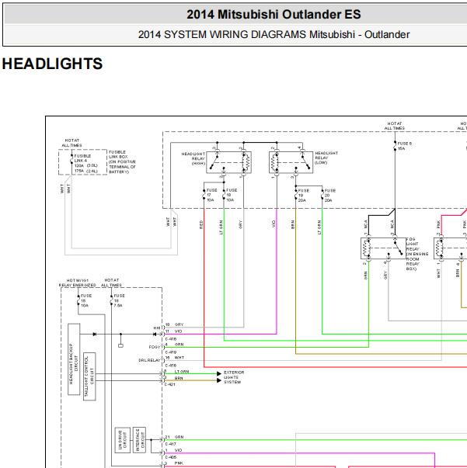Click the '2 PNK' pin label
The width and height of the screenshot is (467, 468).
click(x=175, y=463)
